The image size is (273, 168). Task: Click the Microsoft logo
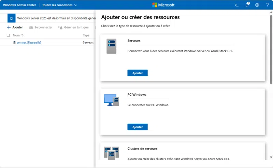tap(163, 5)
